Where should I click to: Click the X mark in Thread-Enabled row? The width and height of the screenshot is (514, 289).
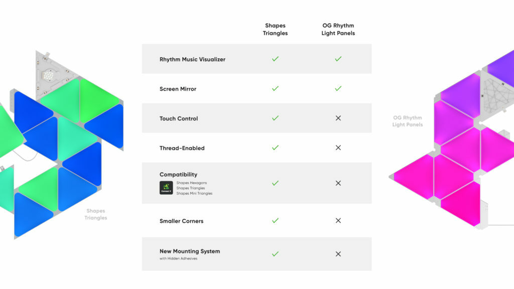pyautogui.click(x=338, y=148)
